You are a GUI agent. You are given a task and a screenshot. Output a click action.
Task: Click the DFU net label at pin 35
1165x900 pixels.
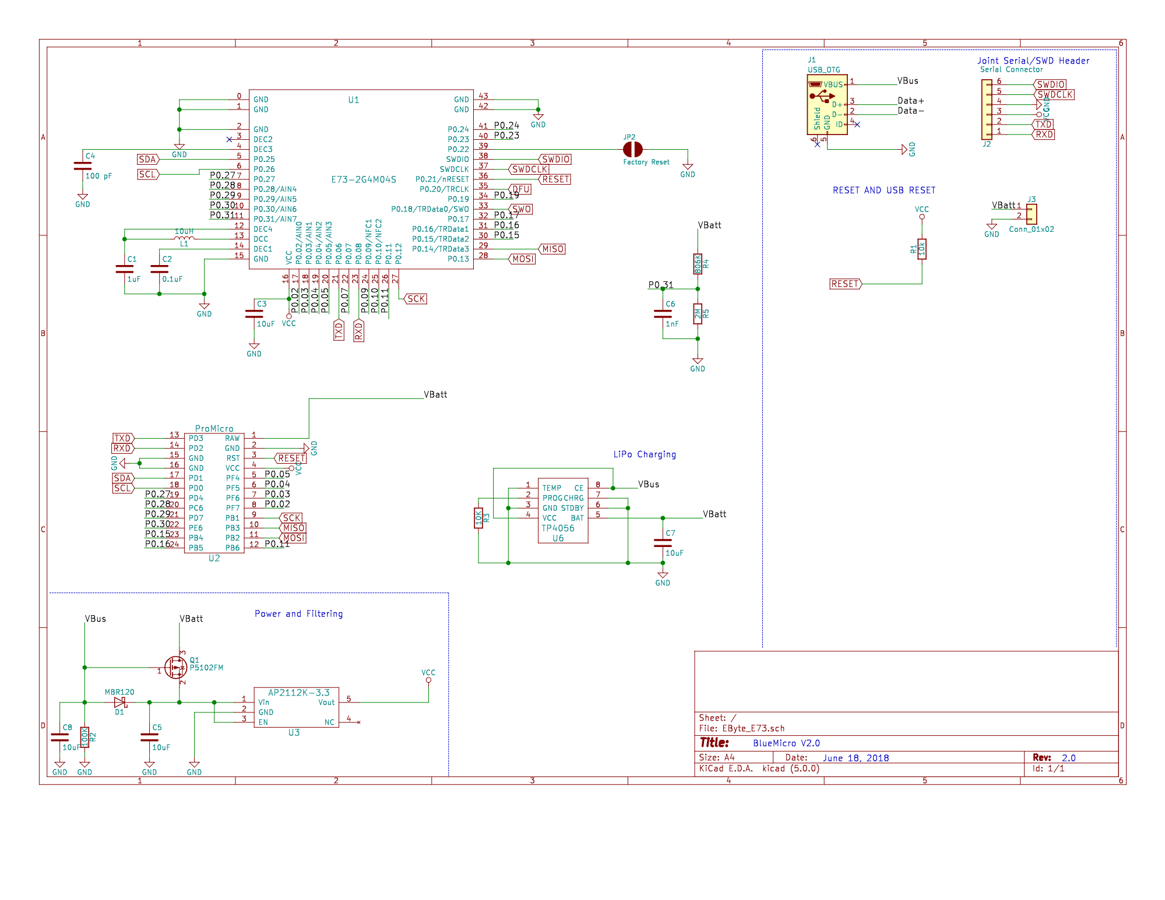(x=520, y=189)
